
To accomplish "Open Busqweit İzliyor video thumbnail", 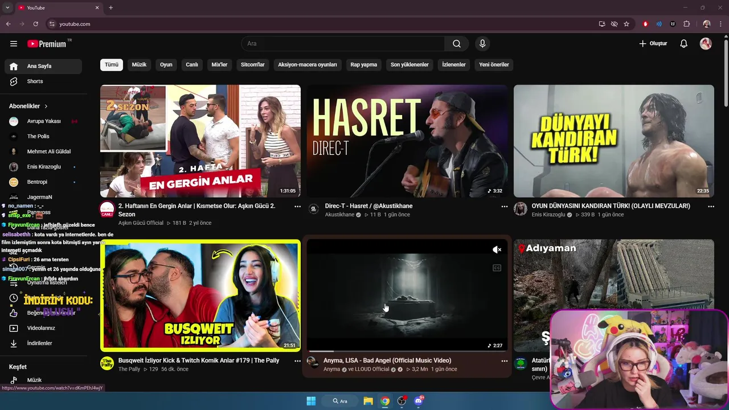I will [x=200, y=296].
